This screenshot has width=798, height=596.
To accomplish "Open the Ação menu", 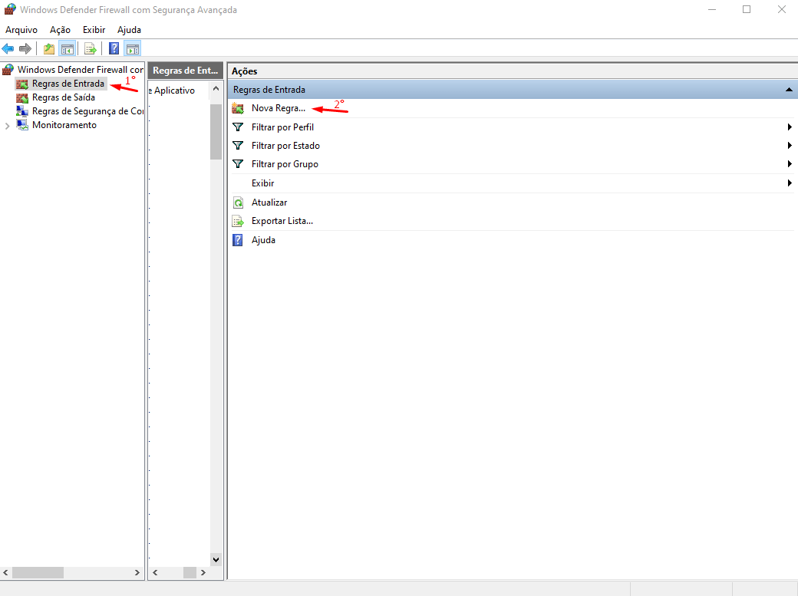I will (x=60, y=30).
